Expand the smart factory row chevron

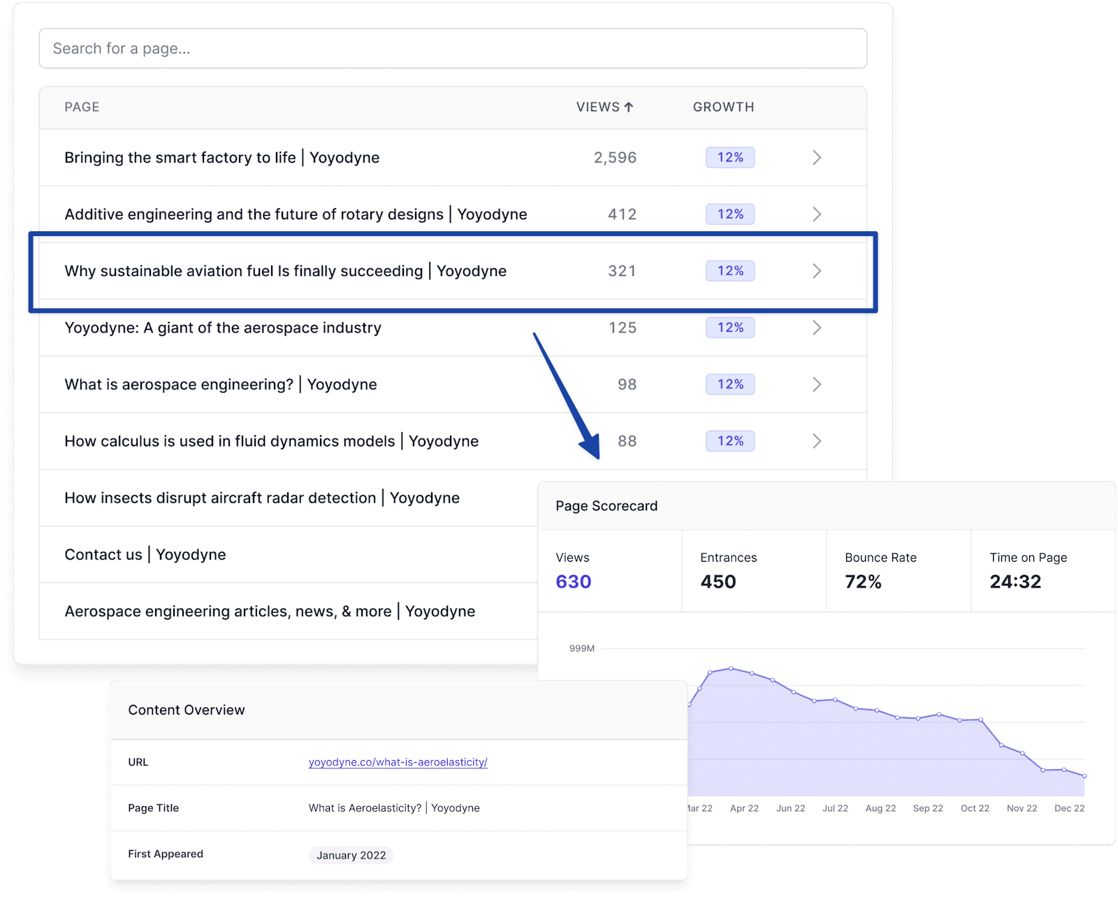point(816,158)
